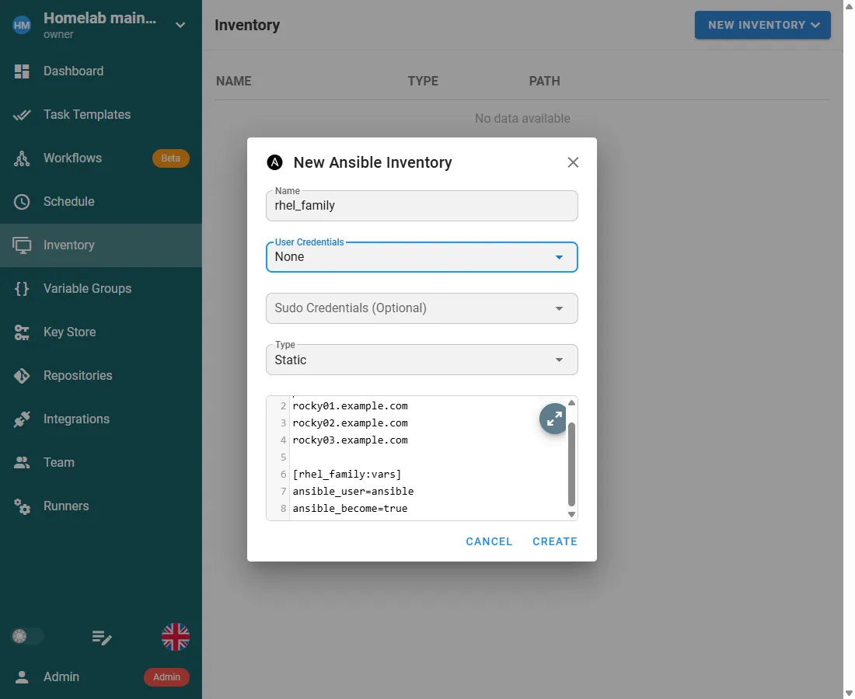
Task: Click the Beta badge next to Workflows
Action: 171,158
